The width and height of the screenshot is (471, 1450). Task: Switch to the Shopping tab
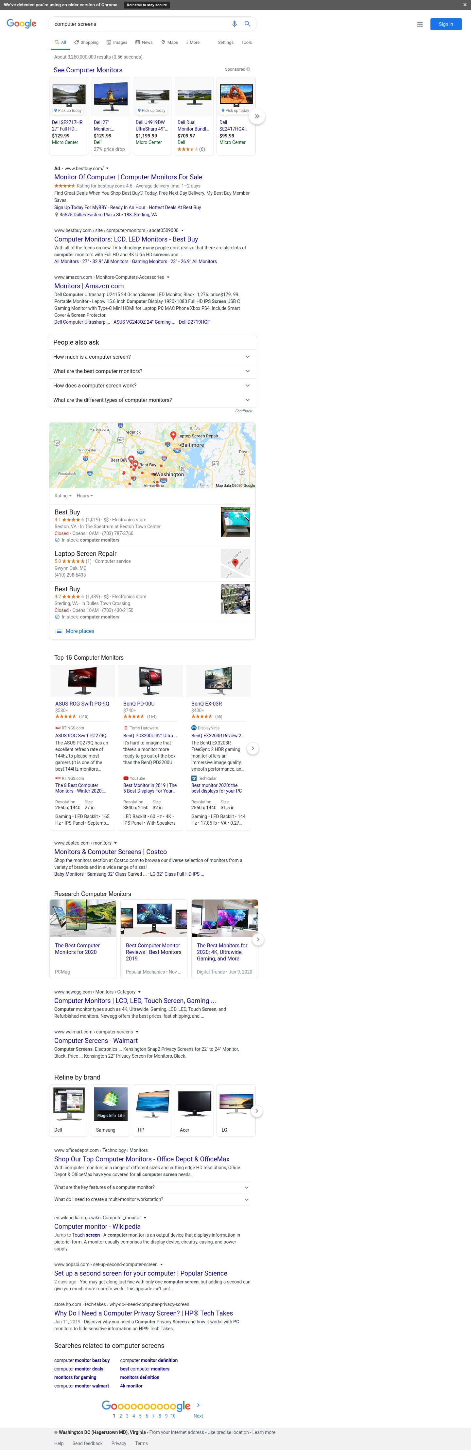(86, 42)
